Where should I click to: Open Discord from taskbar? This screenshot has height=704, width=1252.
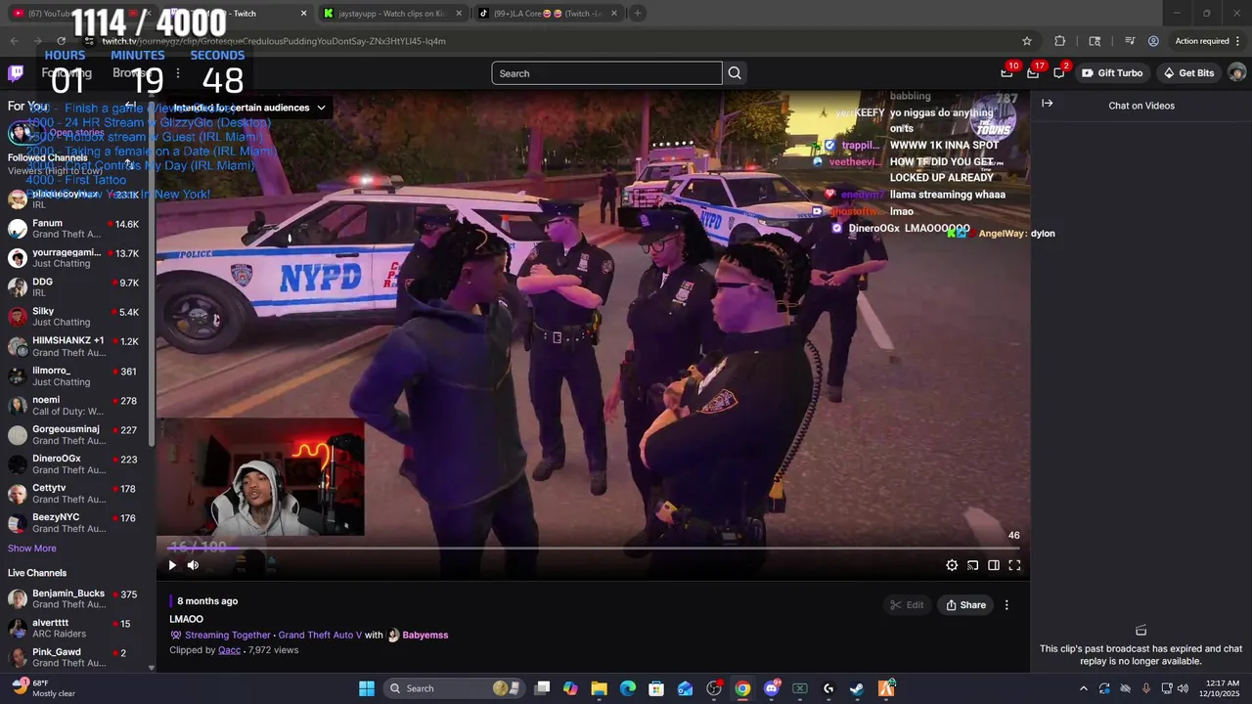click(772, 688)
